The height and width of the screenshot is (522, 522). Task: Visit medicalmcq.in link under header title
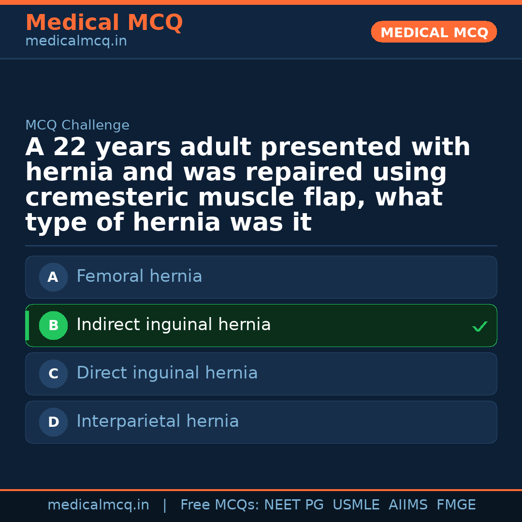[76, 42]
